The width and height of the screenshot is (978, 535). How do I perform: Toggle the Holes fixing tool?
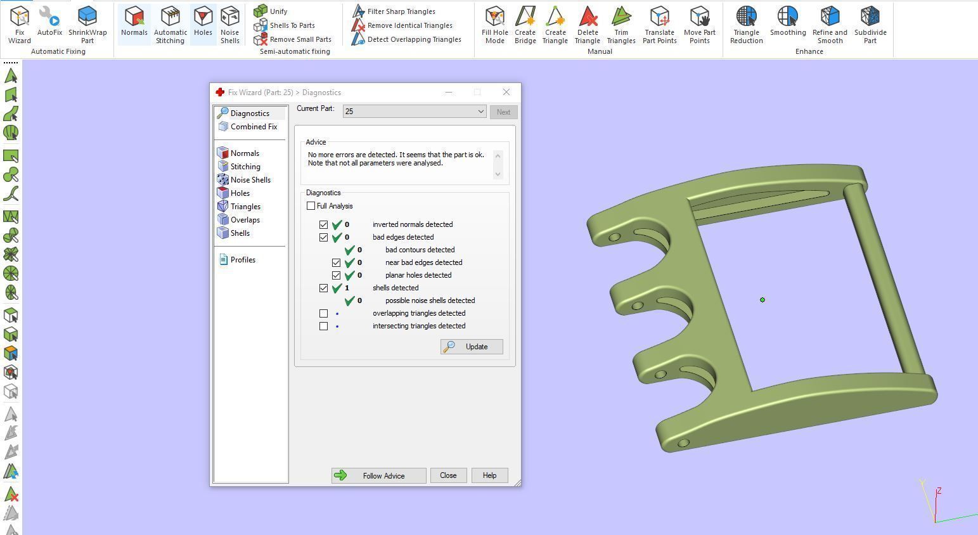coord(203,21)
